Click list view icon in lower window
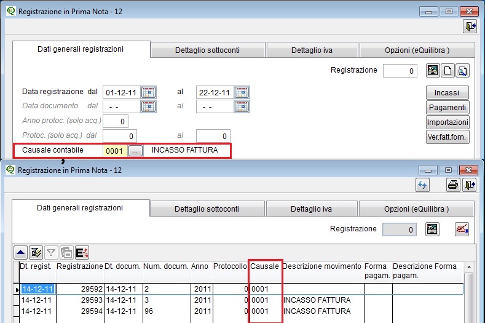 432,229
